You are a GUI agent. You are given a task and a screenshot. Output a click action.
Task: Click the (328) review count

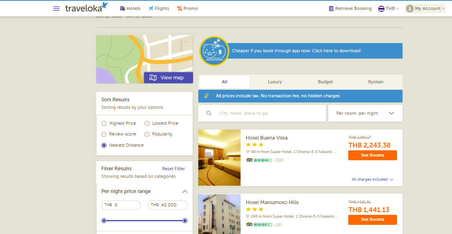(279, 160)
